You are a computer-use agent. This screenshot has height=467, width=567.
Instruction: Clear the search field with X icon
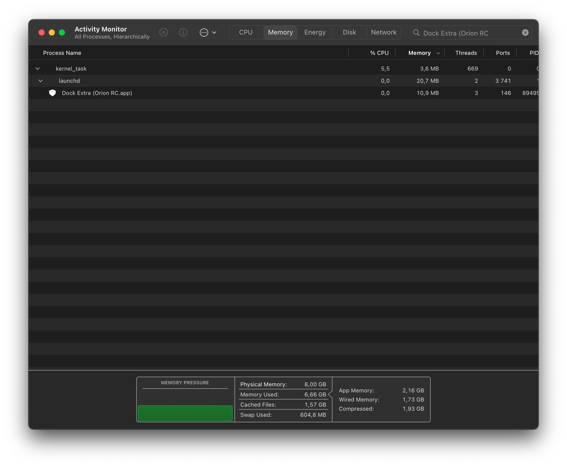click(x=525, y=32)
